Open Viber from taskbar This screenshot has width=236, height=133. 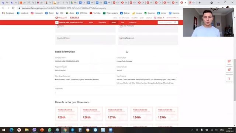click(34, 130)
